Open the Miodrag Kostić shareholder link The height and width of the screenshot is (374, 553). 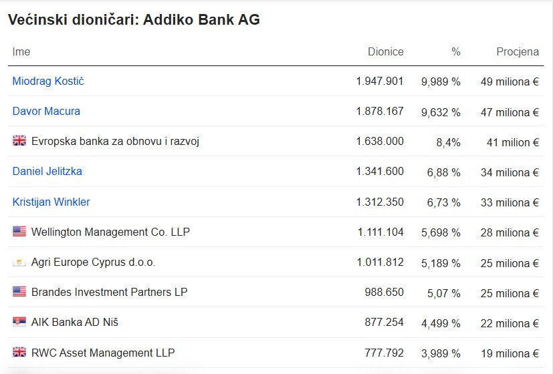point(48,81)
